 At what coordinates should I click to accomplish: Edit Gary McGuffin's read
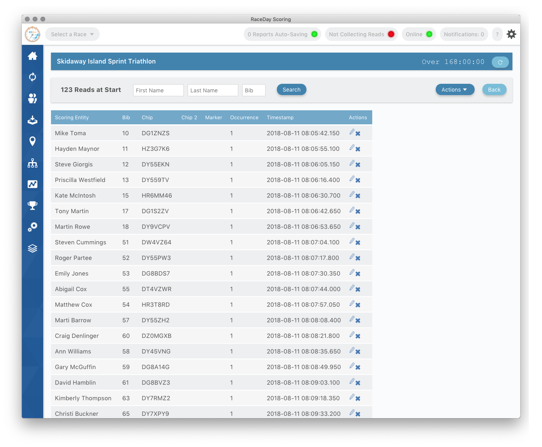coord(352,366)
